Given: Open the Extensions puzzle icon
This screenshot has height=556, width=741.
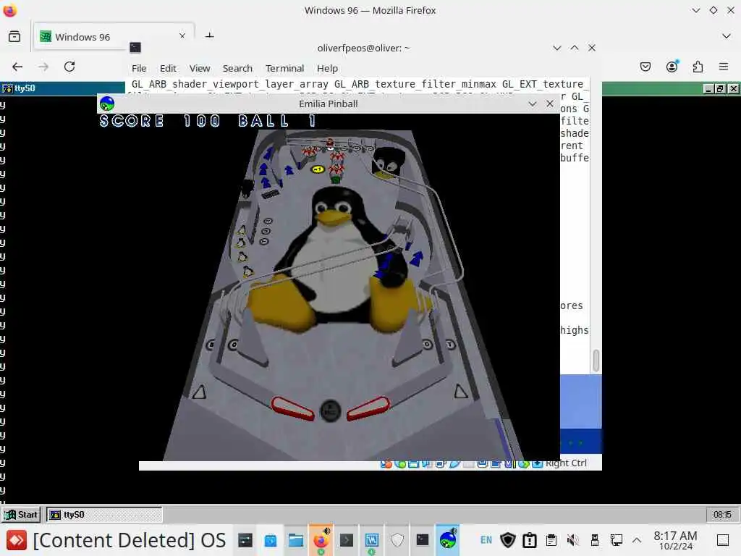Looking at the screenshot, I should 698,67.
